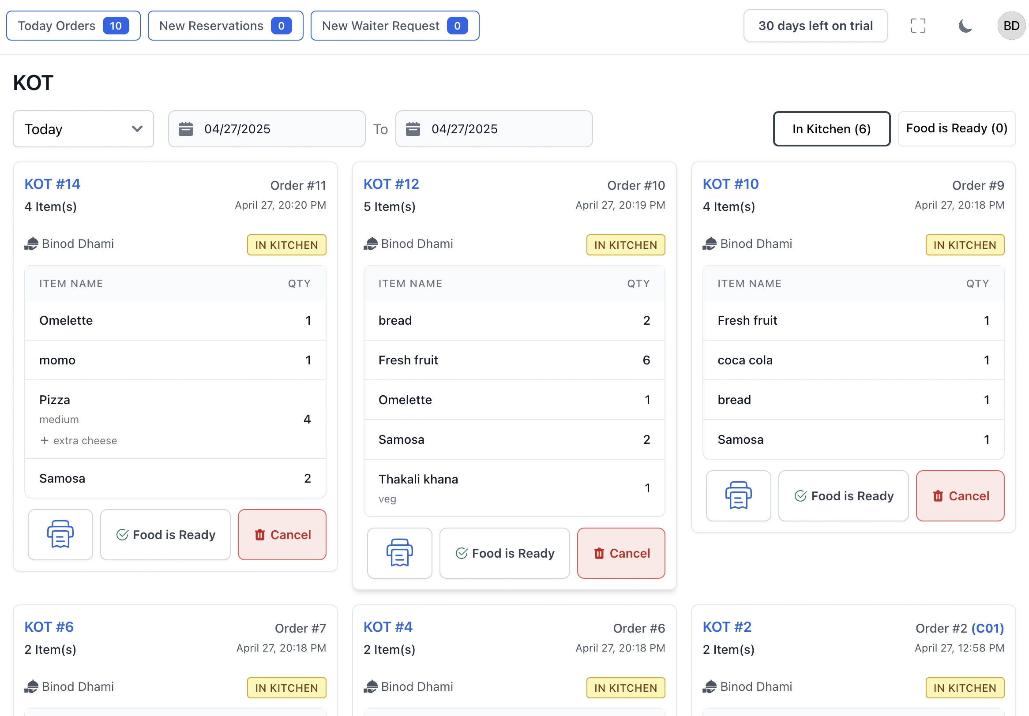
Task: Cancel KOT #10
Action: [960, 495]
